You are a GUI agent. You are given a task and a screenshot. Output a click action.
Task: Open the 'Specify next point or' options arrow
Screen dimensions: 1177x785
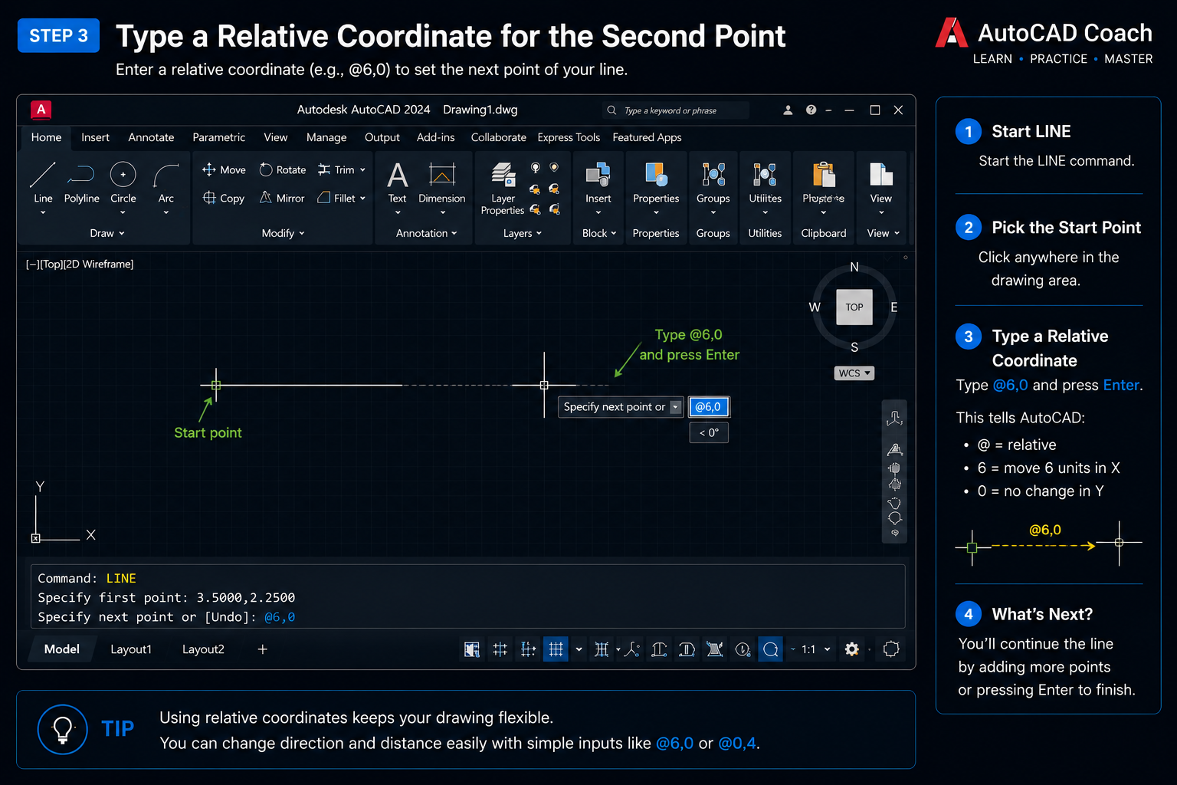coord(676,407)
